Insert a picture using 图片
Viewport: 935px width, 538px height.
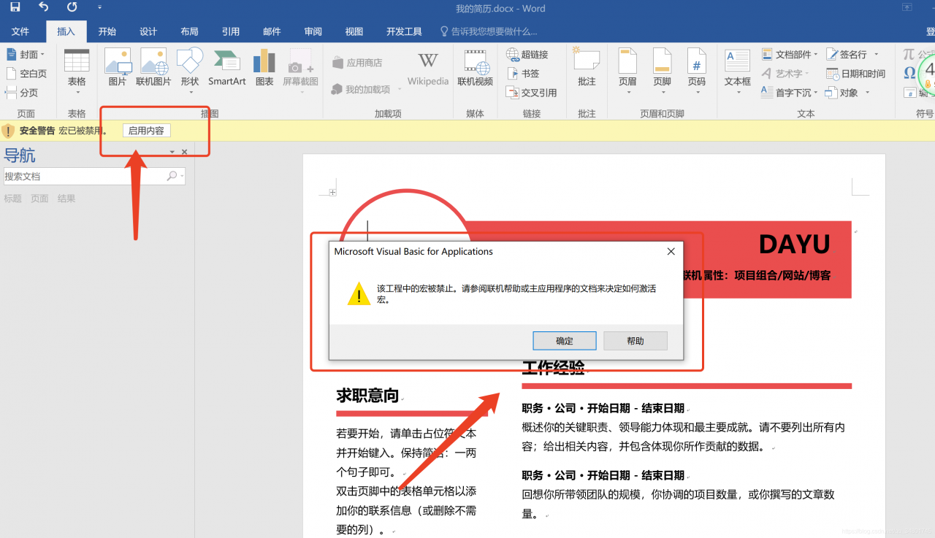(117, 67)
